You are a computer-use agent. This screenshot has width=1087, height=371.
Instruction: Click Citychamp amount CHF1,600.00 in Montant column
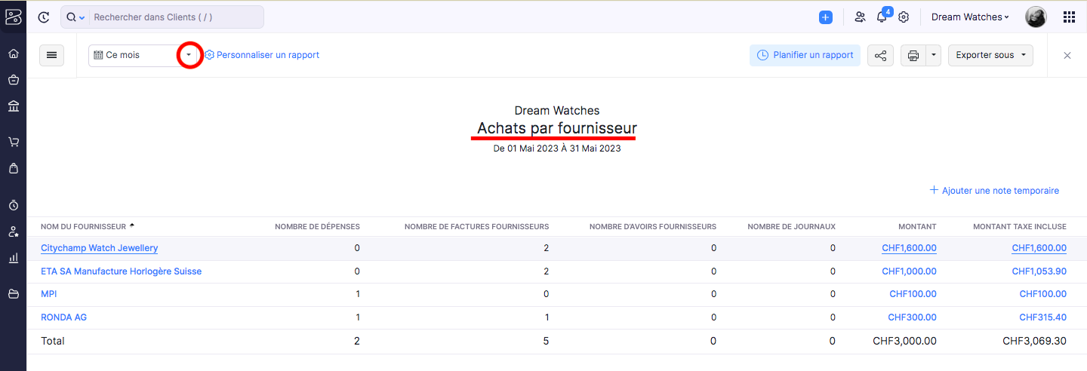[x=909, y=248]
